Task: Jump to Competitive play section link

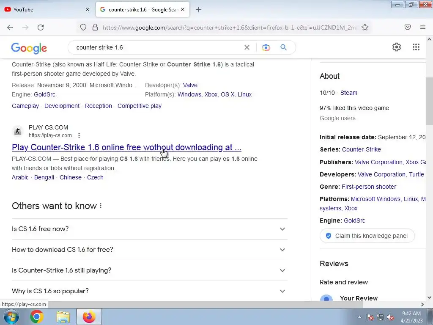Action: coord(140,106)
